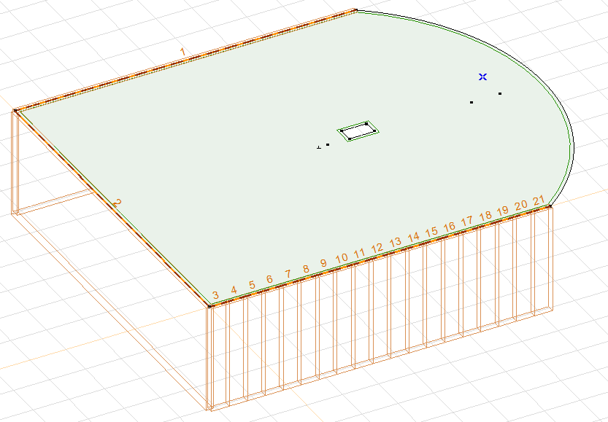Click edge label number 15
608x422 pixels.
tap(431, 232)
